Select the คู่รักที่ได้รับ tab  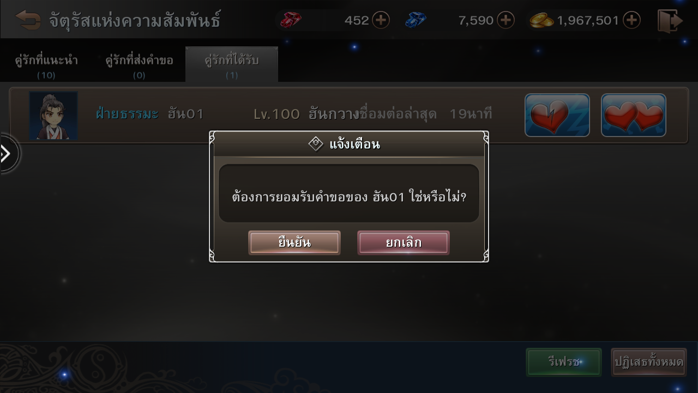[232, 64]
